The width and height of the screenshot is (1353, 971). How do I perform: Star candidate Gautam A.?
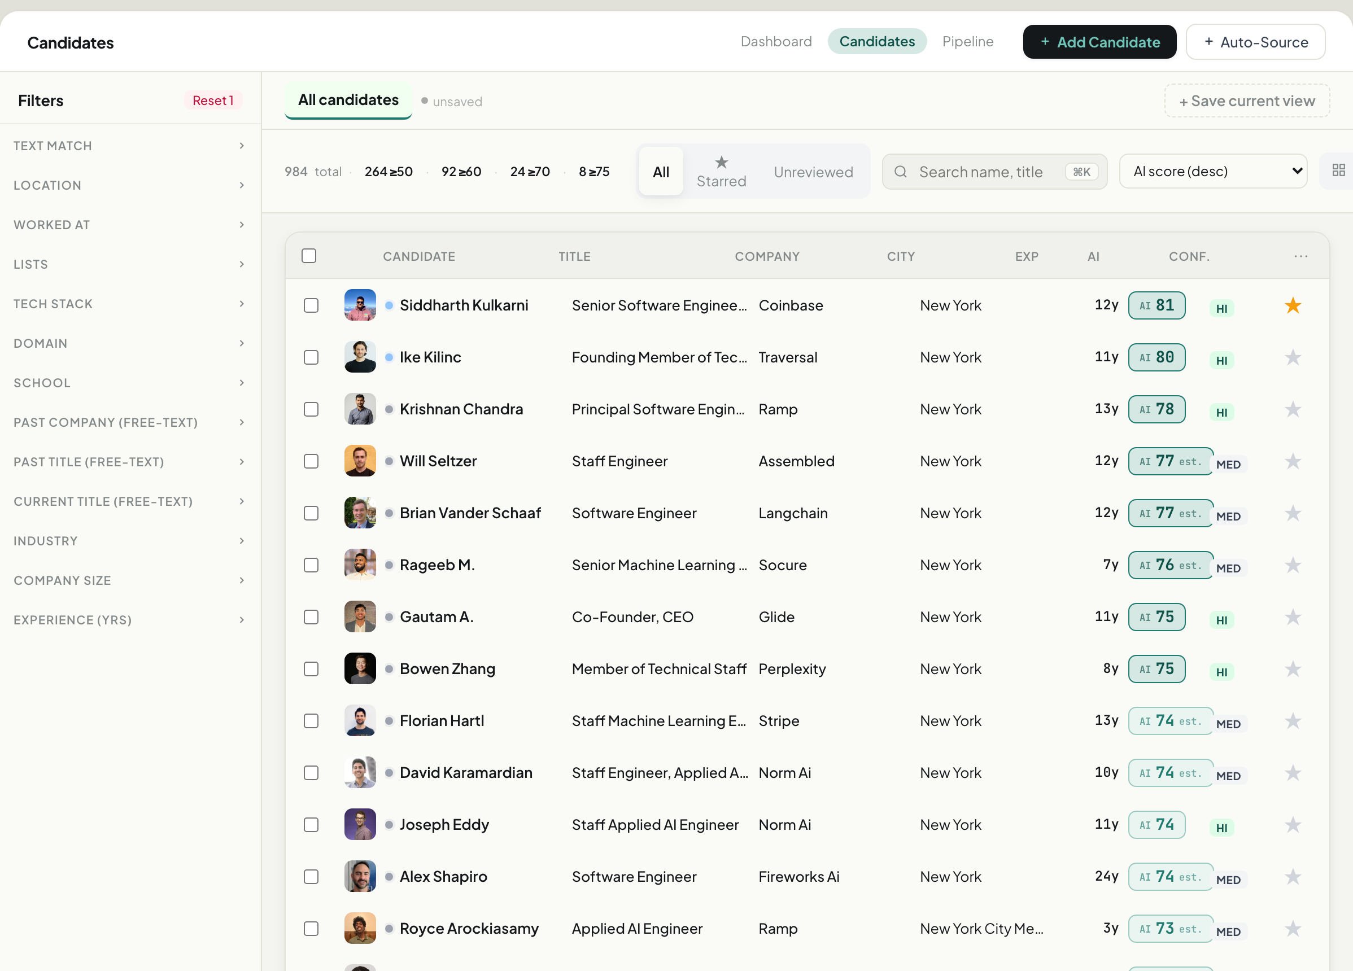[1292, 616]
